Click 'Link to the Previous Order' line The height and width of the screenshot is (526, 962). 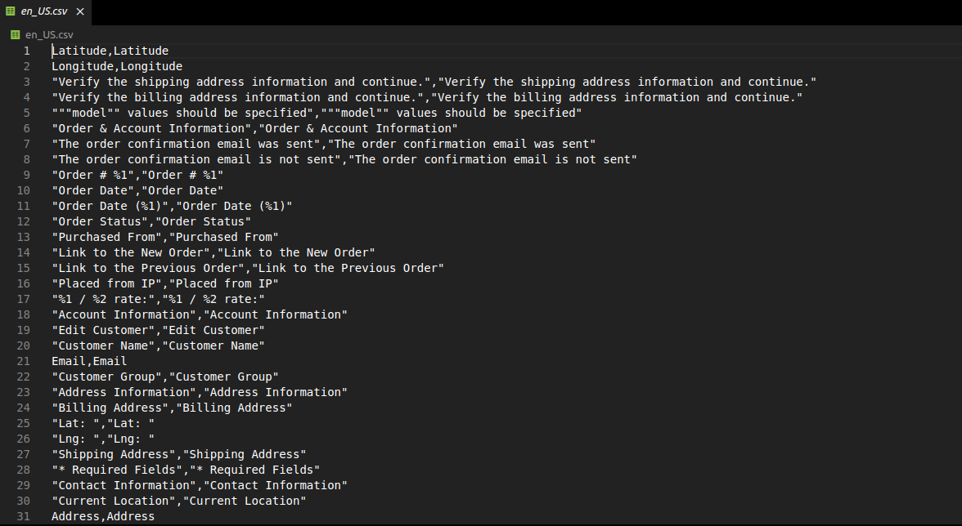click(248, 268)
